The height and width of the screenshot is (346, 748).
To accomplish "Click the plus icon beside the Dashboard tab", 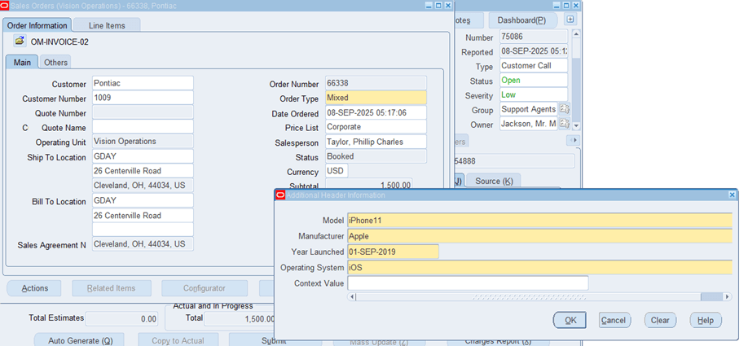I will coord(570,20).
